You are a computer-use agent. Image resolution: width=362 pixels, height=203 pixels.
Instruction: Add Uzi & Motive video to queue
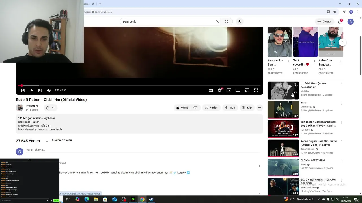295,92
